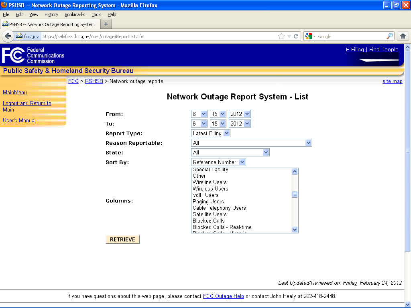Click the reload page icon
The height and width of the screenshot is (308, 411).
[296, 36]
